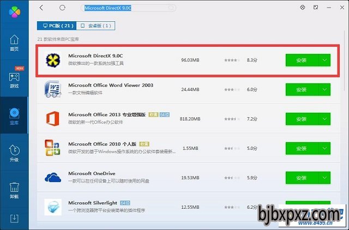Open the skin/theme icon in title bar
Screen dimensions: 349x230
click(303, 7)
